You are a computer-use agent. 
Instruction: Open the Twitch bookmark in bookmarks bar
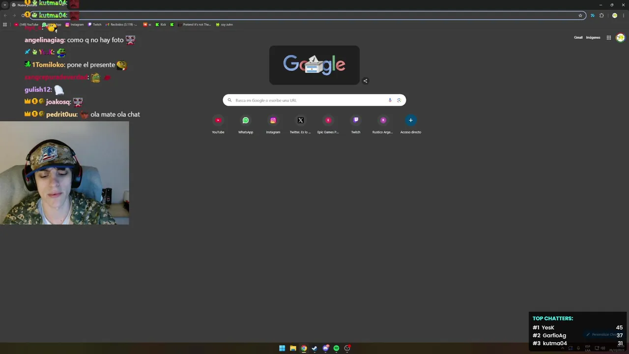click(95, 25)
